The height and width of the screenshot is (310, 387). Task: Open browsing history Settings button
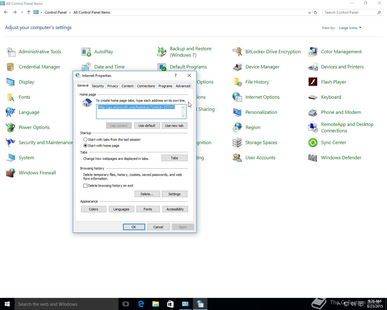pyautogui.click(x=174, y=194)
